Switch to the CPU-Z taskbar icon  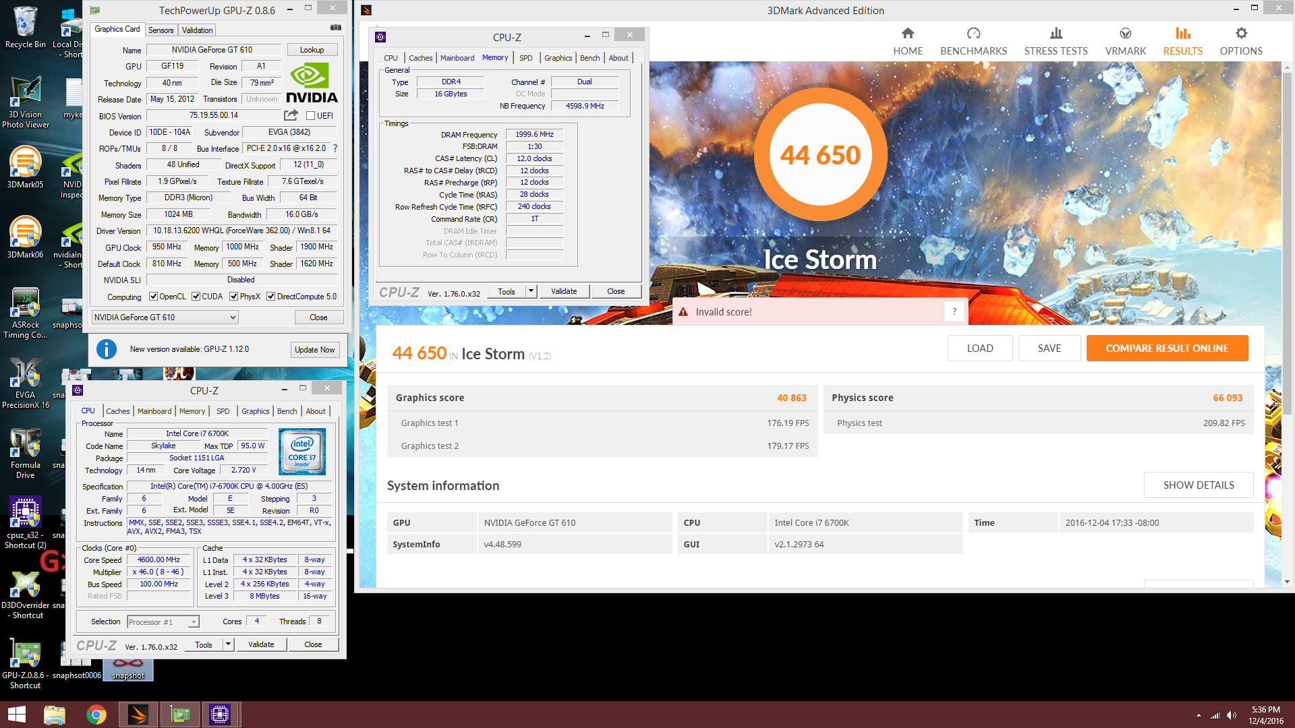(x=220, y=715)
